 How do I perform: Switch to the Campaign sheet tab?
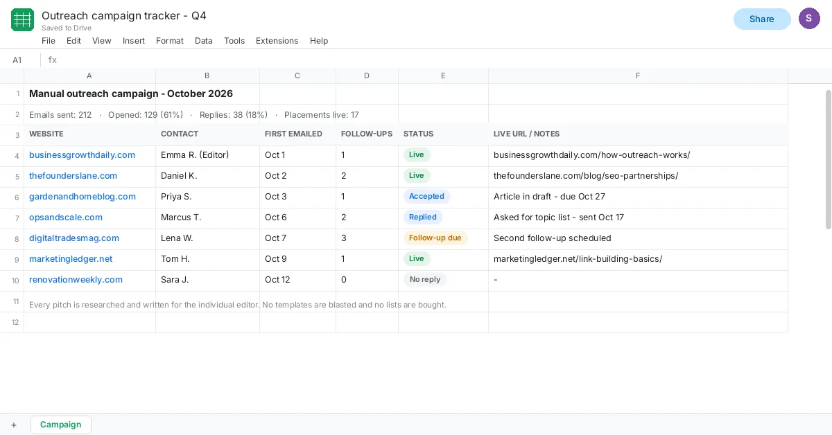61,425
